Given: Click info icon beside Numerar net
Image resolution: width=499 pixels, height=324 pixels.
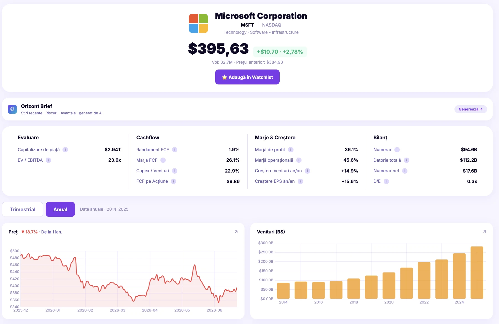Looking at the screenshot, I should point(405,171).
